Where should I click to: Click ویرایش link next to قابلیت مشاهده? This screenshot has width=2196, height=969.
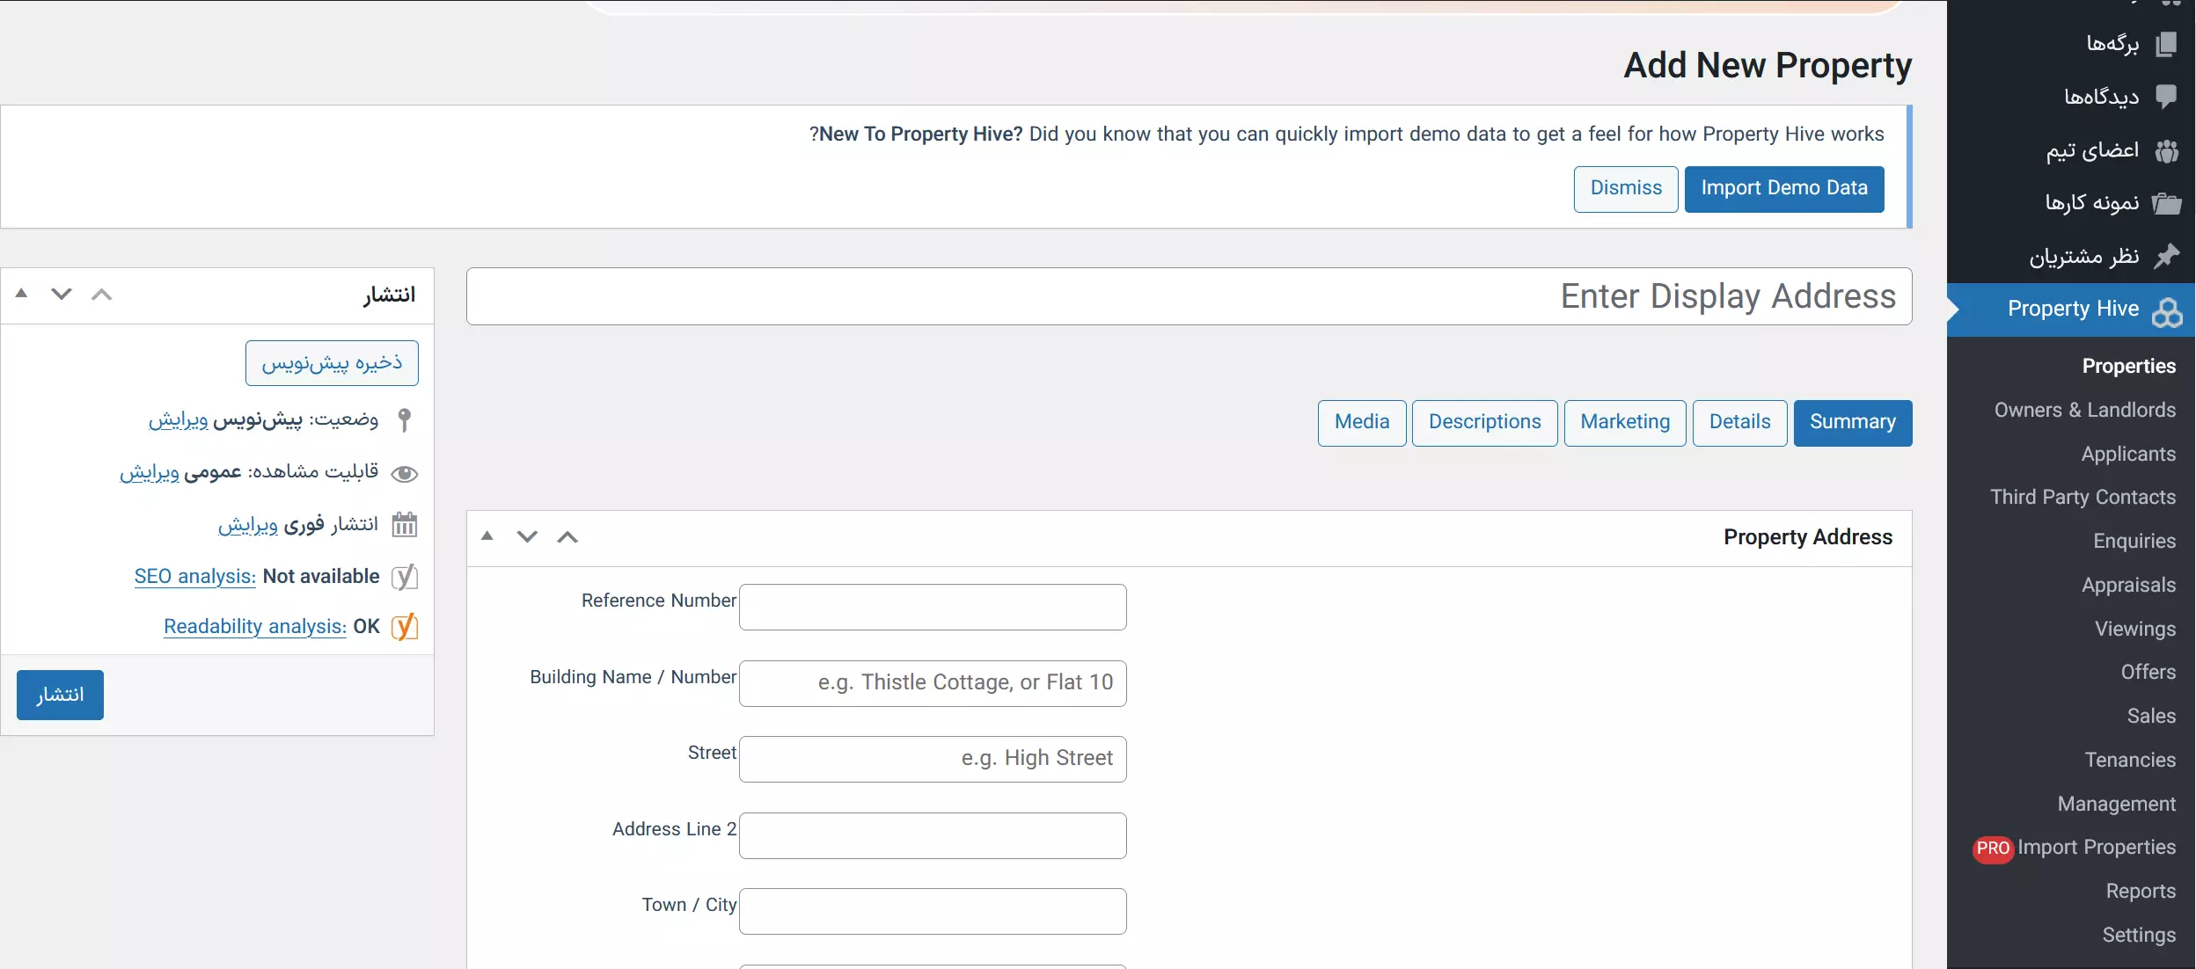pos(150,473)
